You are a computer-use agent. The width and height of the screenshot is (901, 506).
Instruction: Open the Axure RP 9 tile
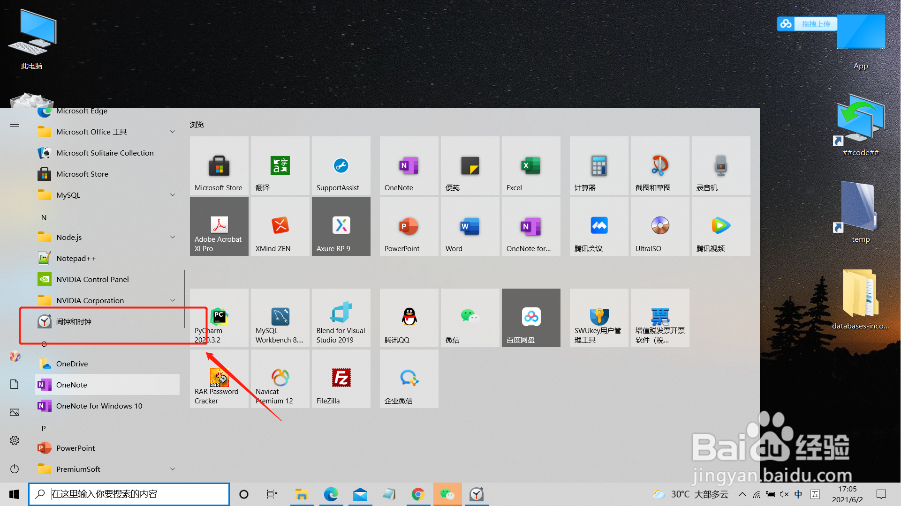click(341, 226)
